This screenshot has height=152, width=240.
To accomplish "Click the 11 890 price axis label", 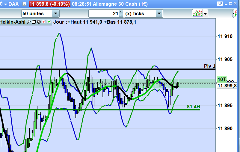I will [x=225, y=128].
